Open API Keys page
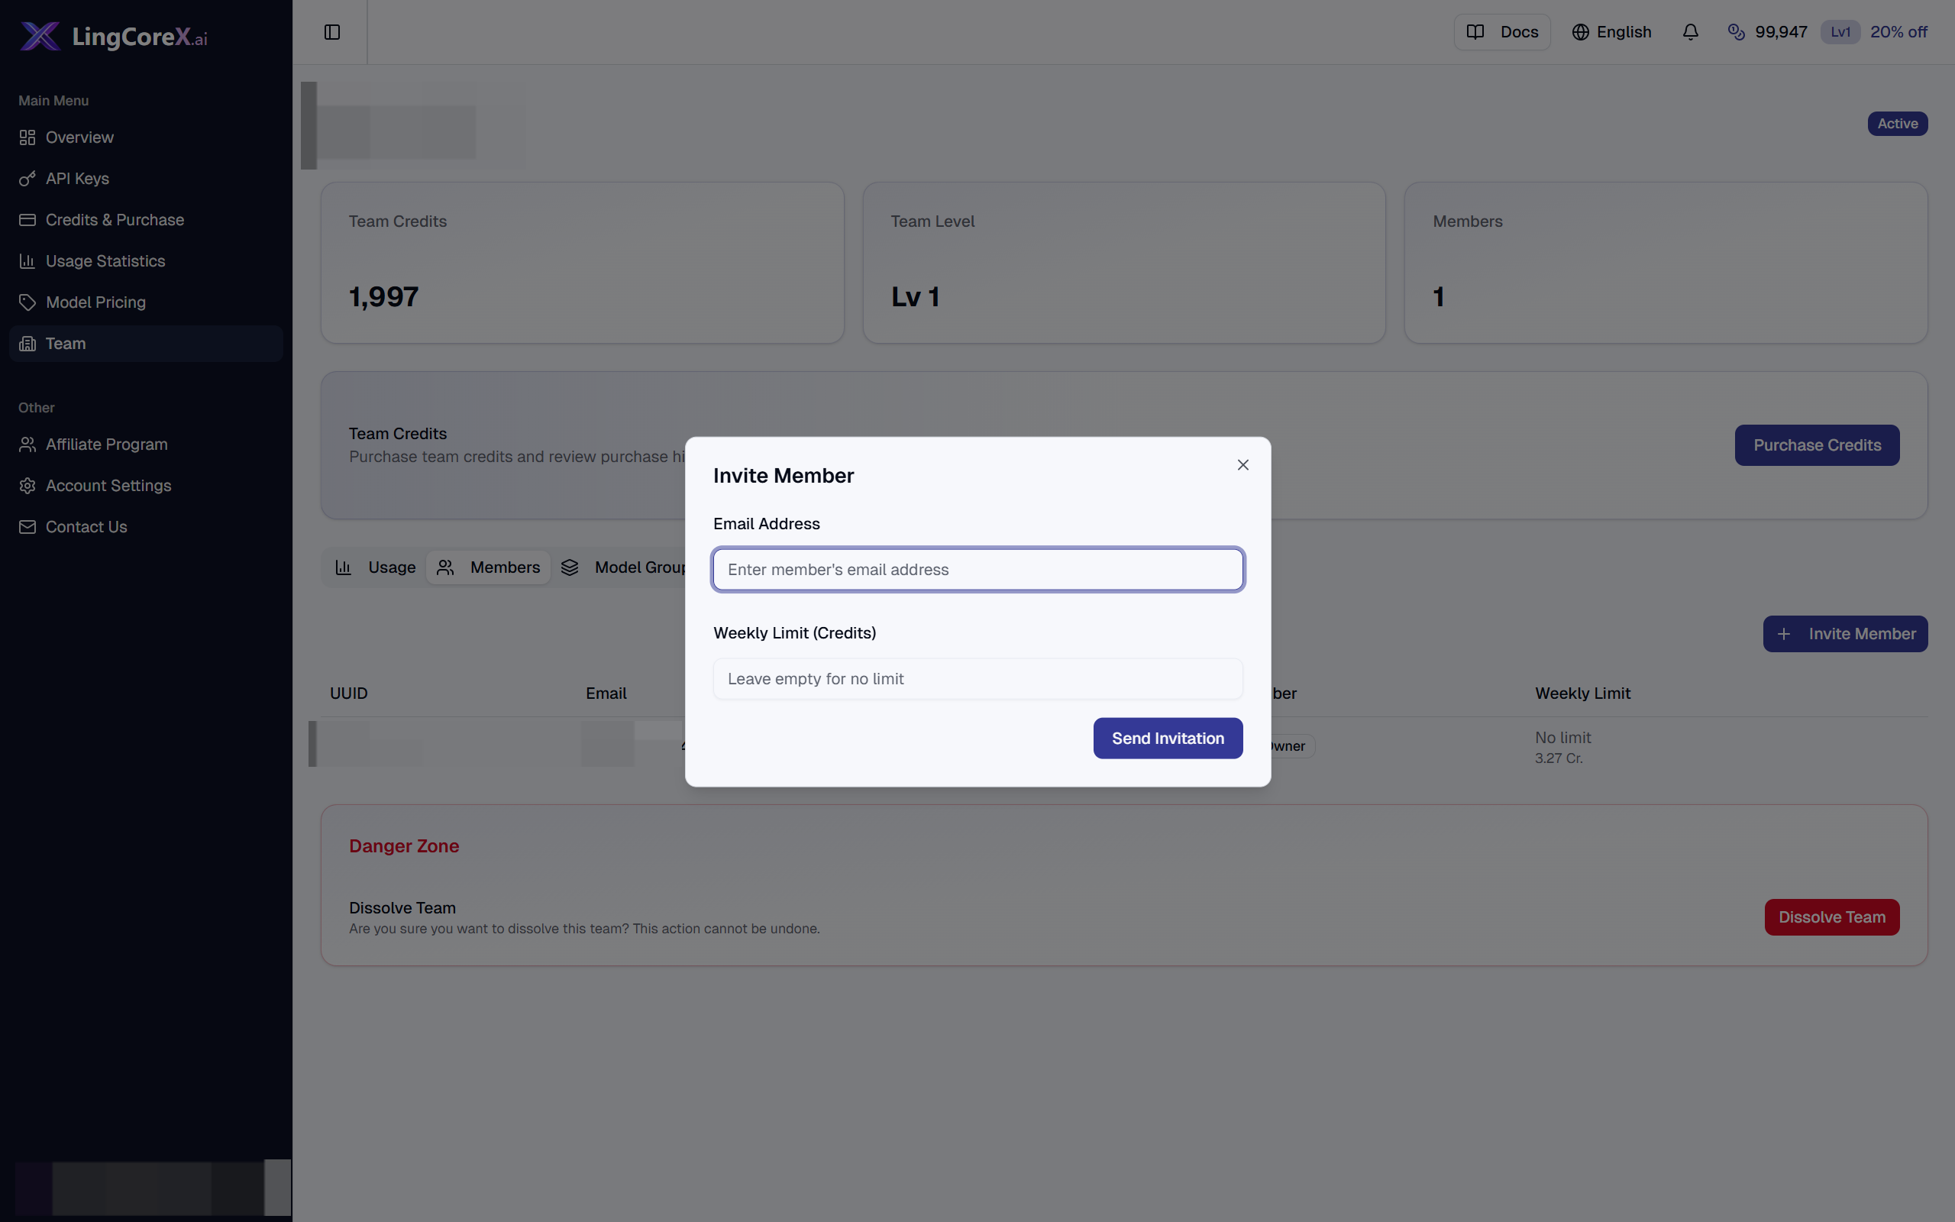This screenshot has height=1222, width=1955. click(145, 179)
